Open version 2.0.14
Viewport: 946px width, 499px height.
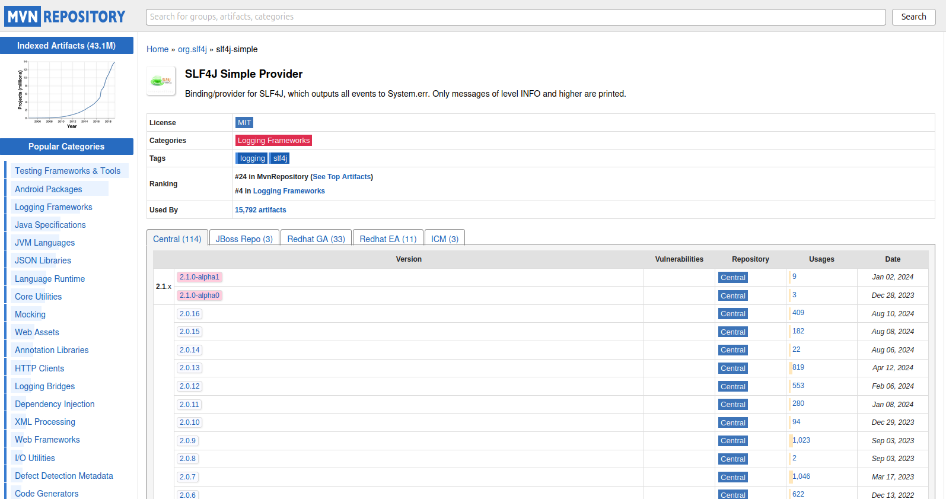coord(190,350)
